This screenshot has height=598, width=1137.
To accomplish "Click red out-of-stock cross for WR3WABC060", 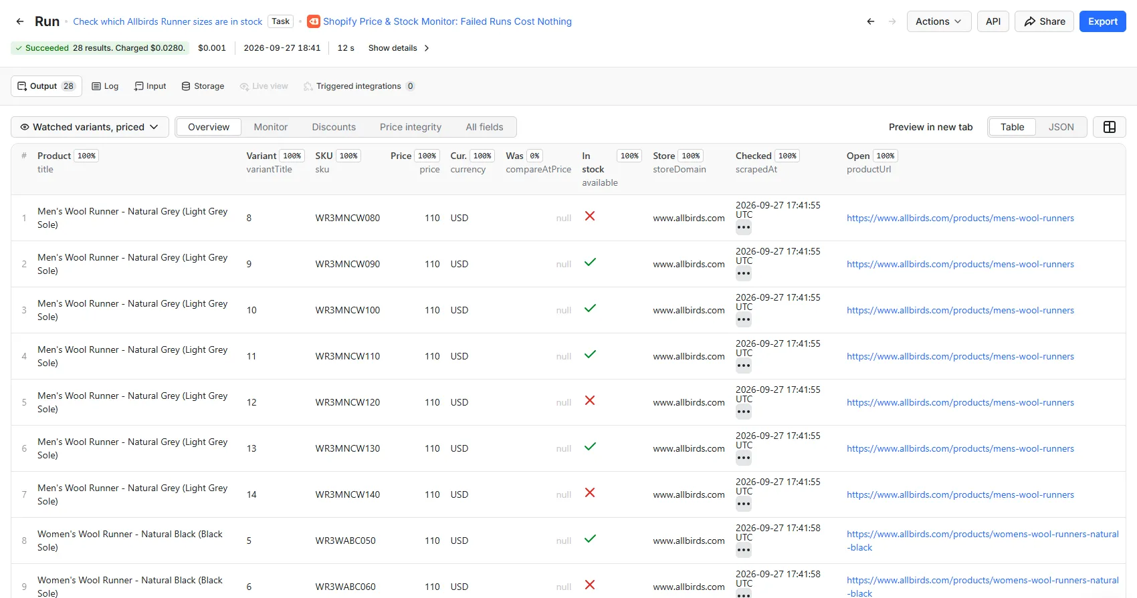I will tap(590, 585).
